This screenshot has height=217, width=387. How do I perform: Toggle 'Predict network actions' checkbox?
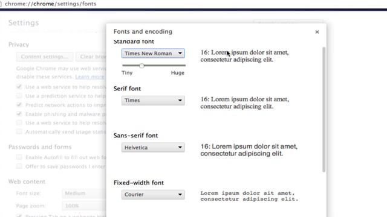pyautogui.click(x=19, y=105)
